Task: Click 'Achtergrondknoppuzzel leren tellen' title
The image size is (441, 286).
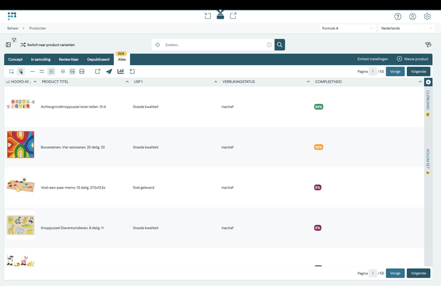Action: pos(73,107)
